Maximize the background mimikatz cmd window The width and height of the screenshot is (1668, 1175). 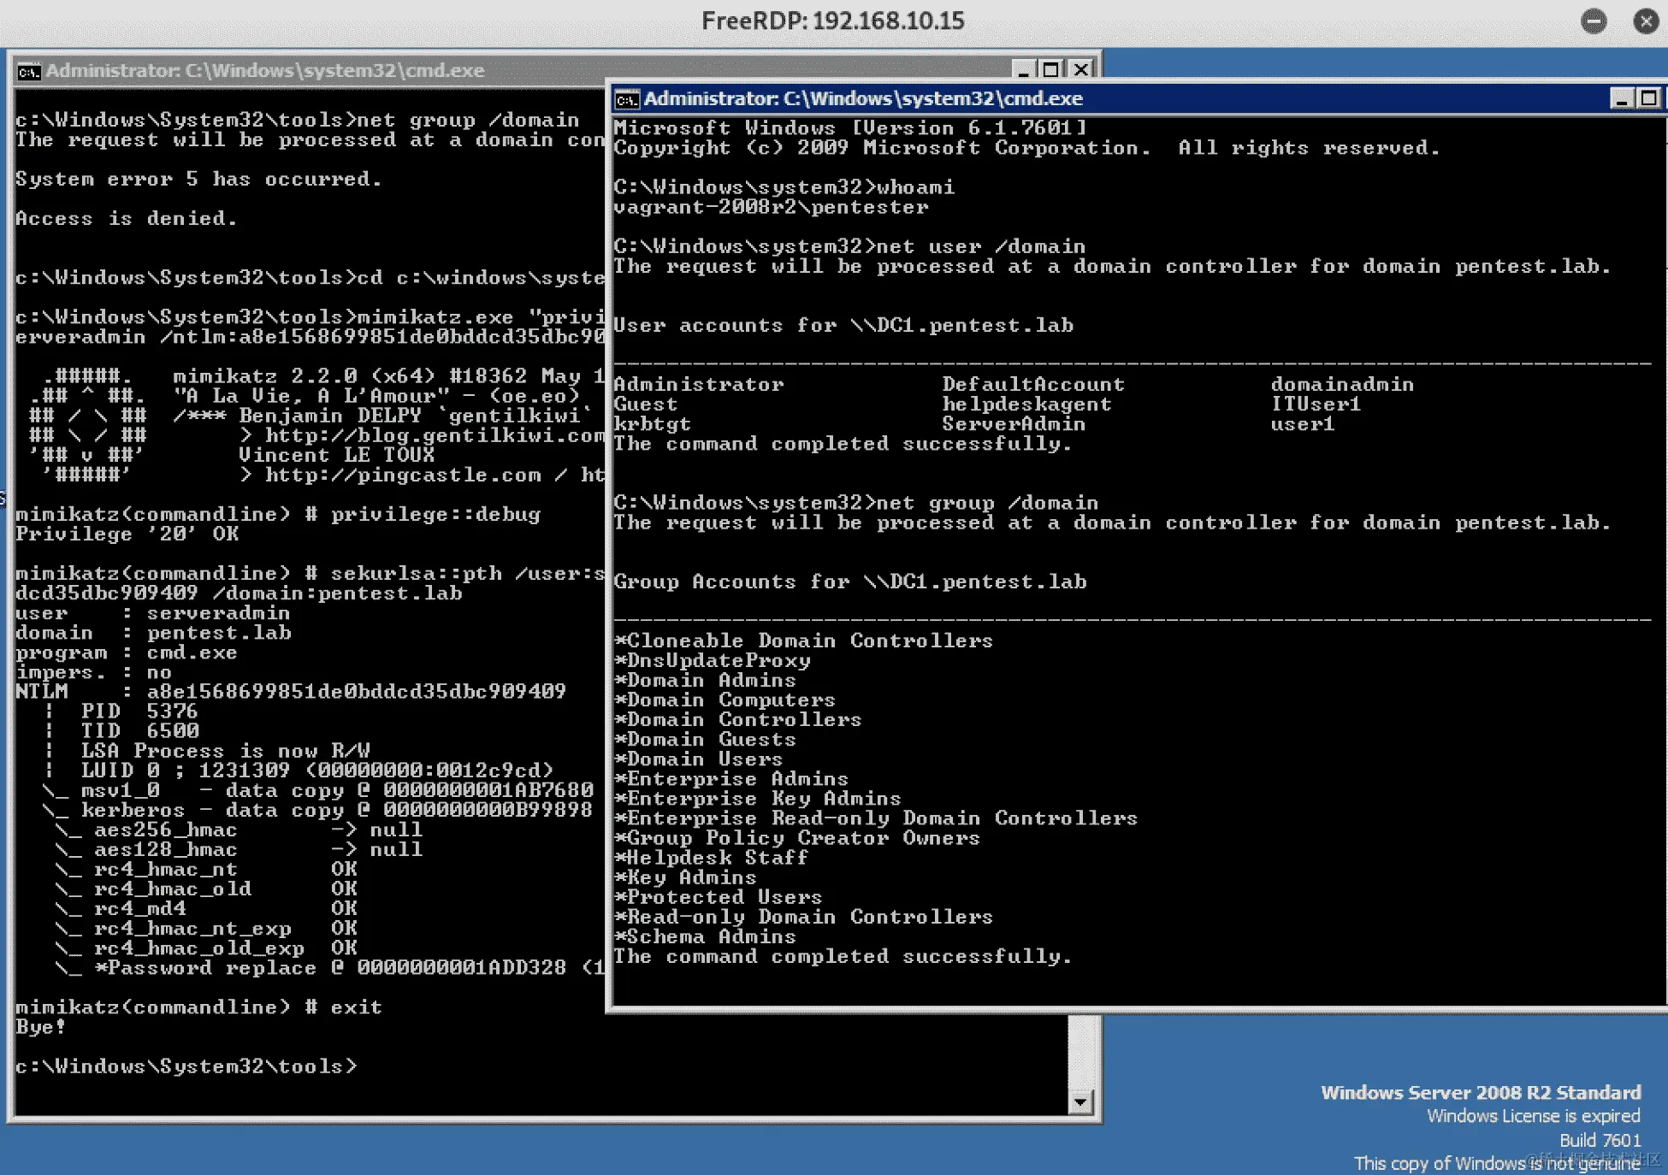point(1051,70)
